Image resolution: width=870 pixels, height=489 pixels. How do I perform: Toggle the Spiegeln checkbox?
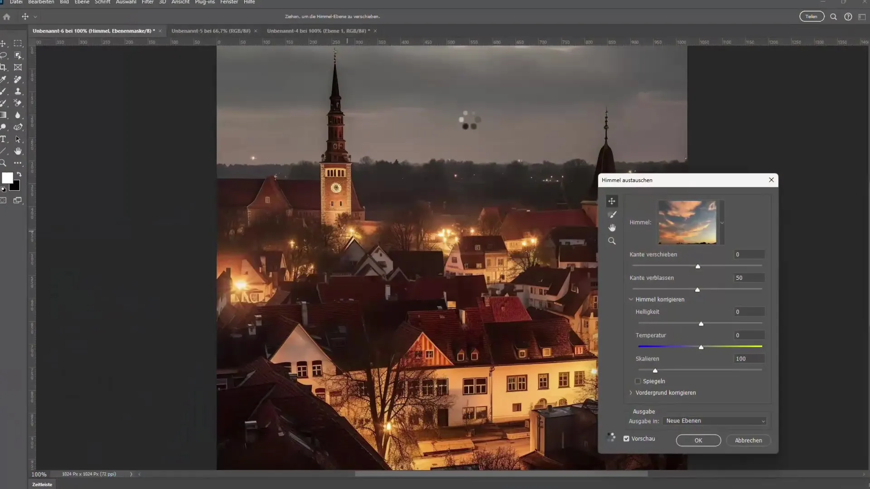click(x=638, y=381)
